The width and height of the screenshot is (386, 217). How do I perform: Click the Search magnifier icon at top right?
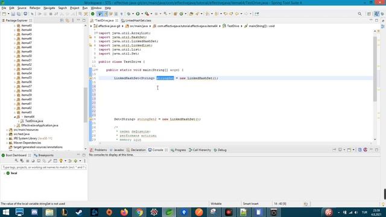click(x=359, y=14)
